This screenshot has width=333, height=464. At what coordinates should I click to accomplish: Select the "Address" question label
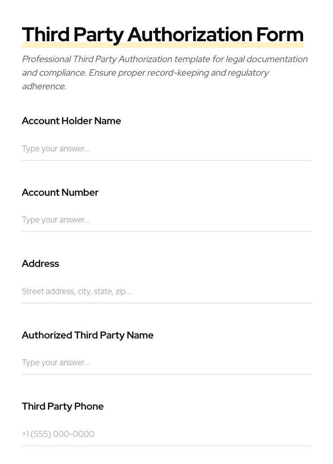(x=40, y=264)
